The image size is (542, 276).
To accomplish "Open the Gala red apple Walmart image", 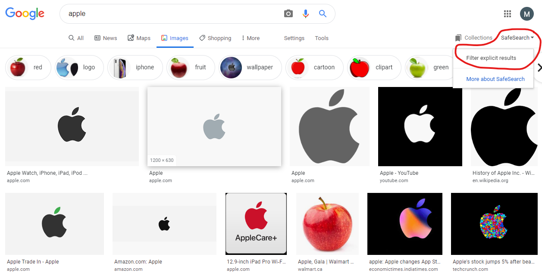I will pyautogui.click(x=327, y=224).
